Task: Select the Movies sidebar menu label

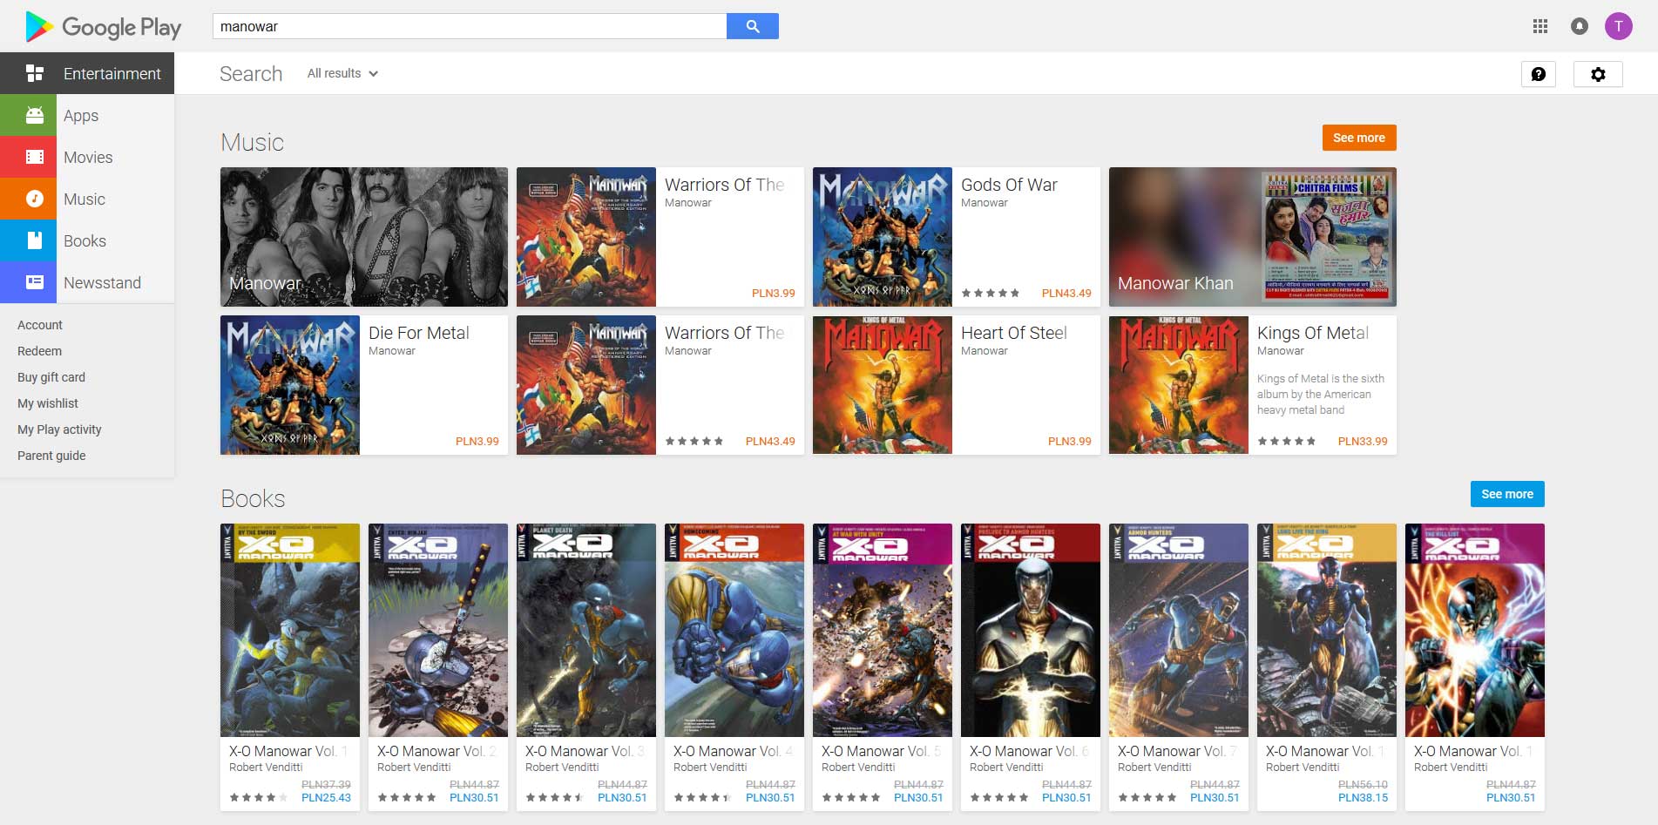Action: [88, 157]
